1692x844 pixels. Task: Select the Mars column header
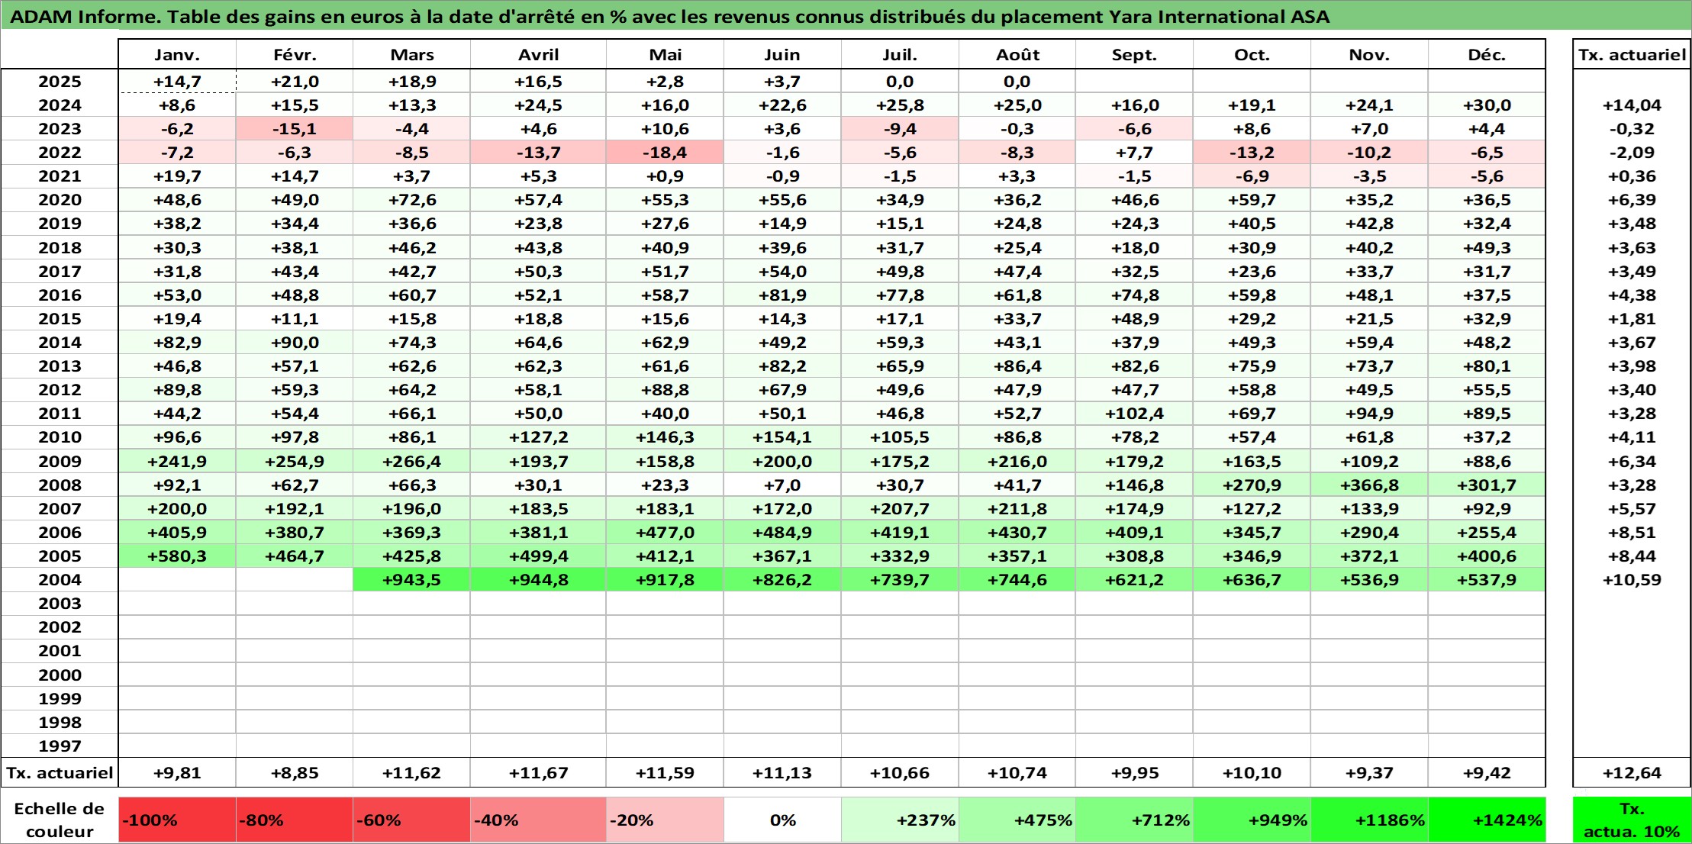tap(412, 54)
